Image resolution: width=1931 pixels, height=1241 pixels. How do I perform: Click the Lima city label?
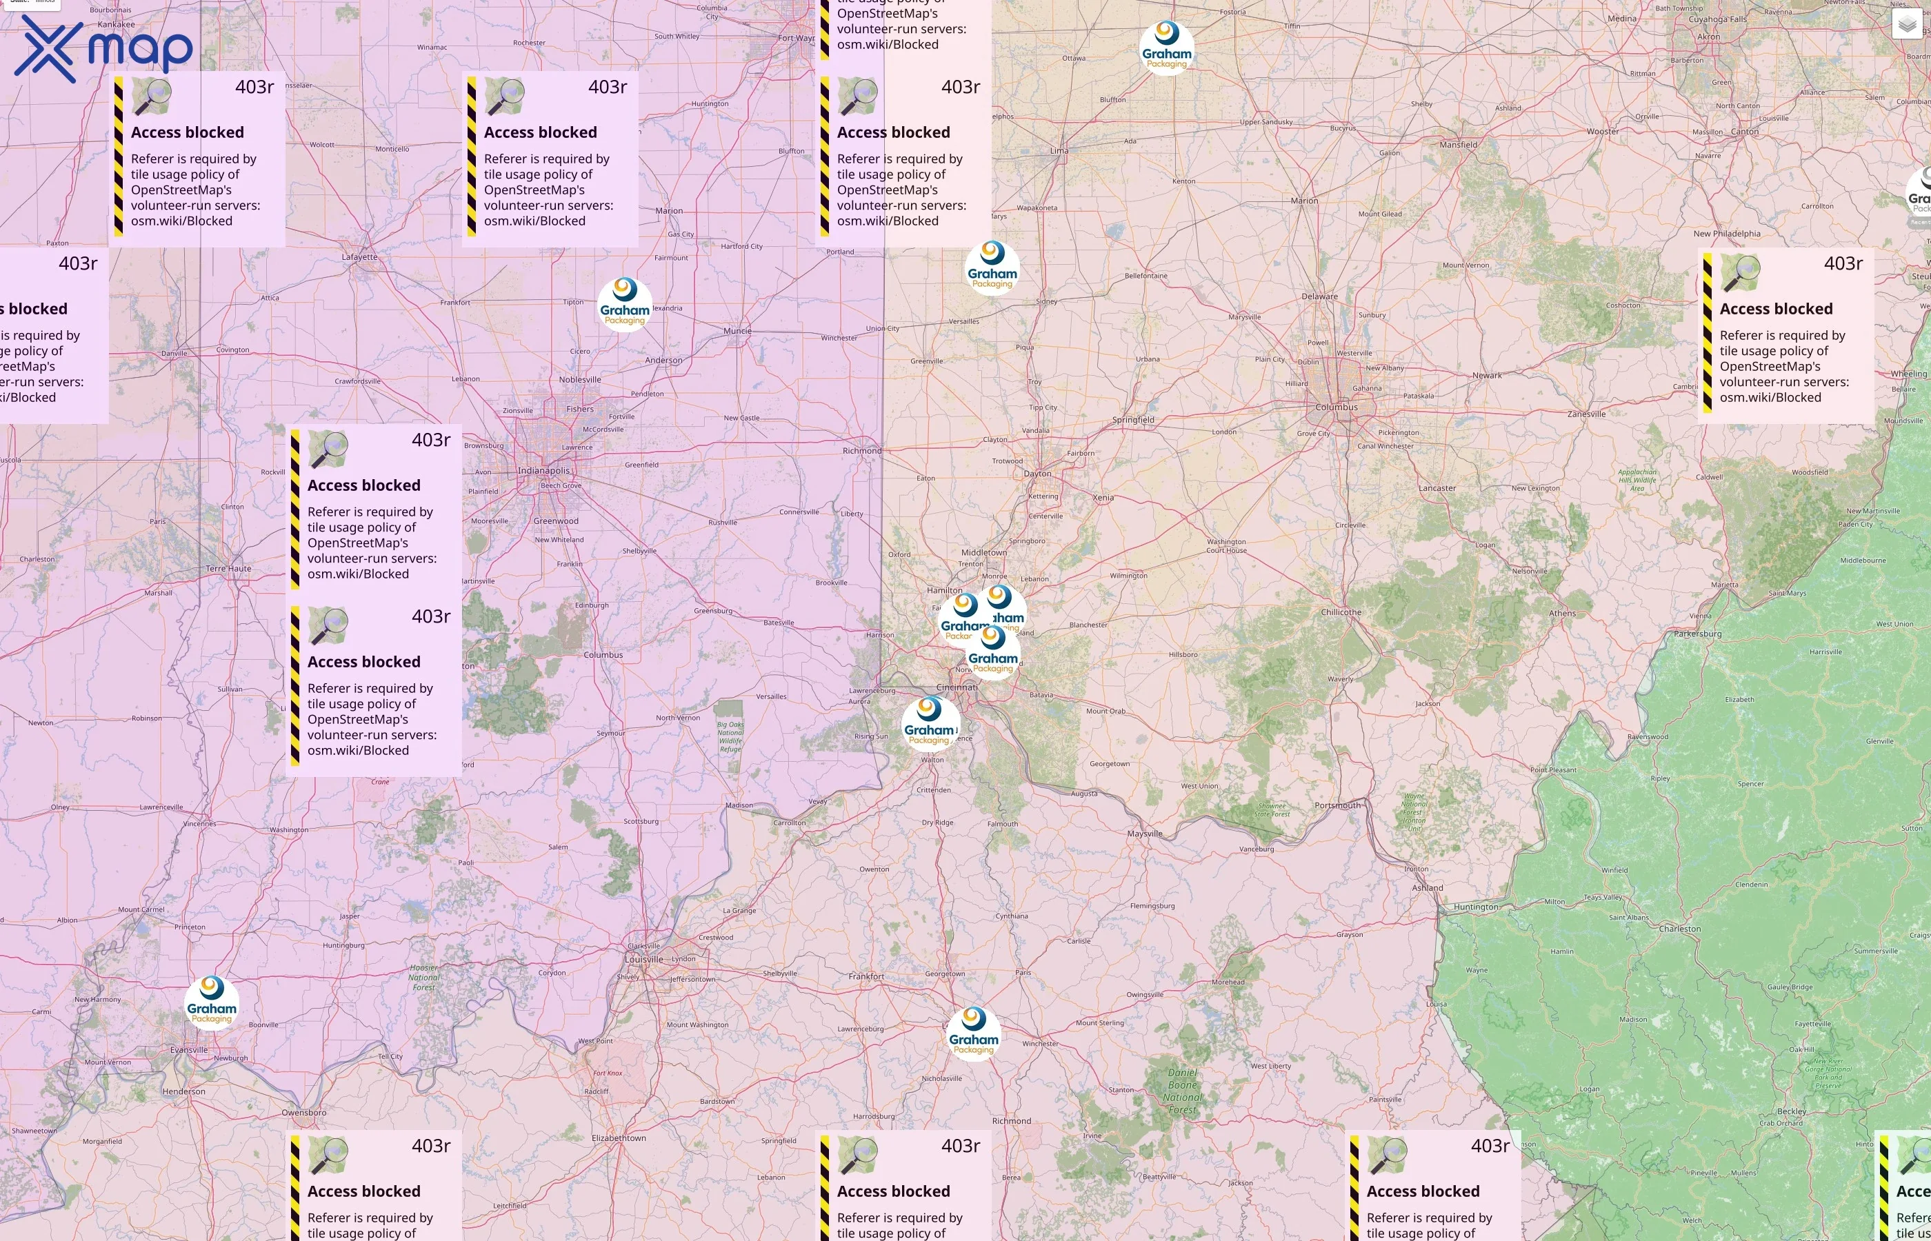point(1060,151)
